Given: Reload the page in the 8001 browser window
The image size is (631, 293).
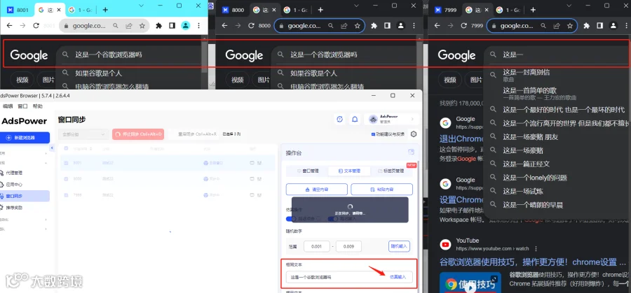Looking at the screenshot, I should coord(36,26).
